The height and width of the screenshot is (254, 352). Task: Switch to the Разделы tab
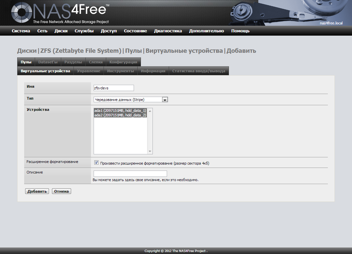click(73, 62)
